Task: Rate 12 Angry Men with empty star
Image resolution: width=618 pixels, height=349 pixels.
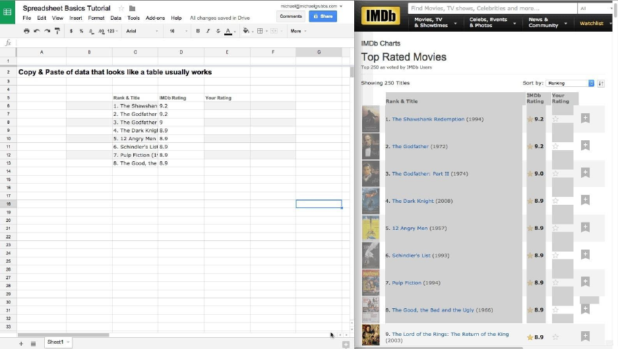Action: point(555,228)
